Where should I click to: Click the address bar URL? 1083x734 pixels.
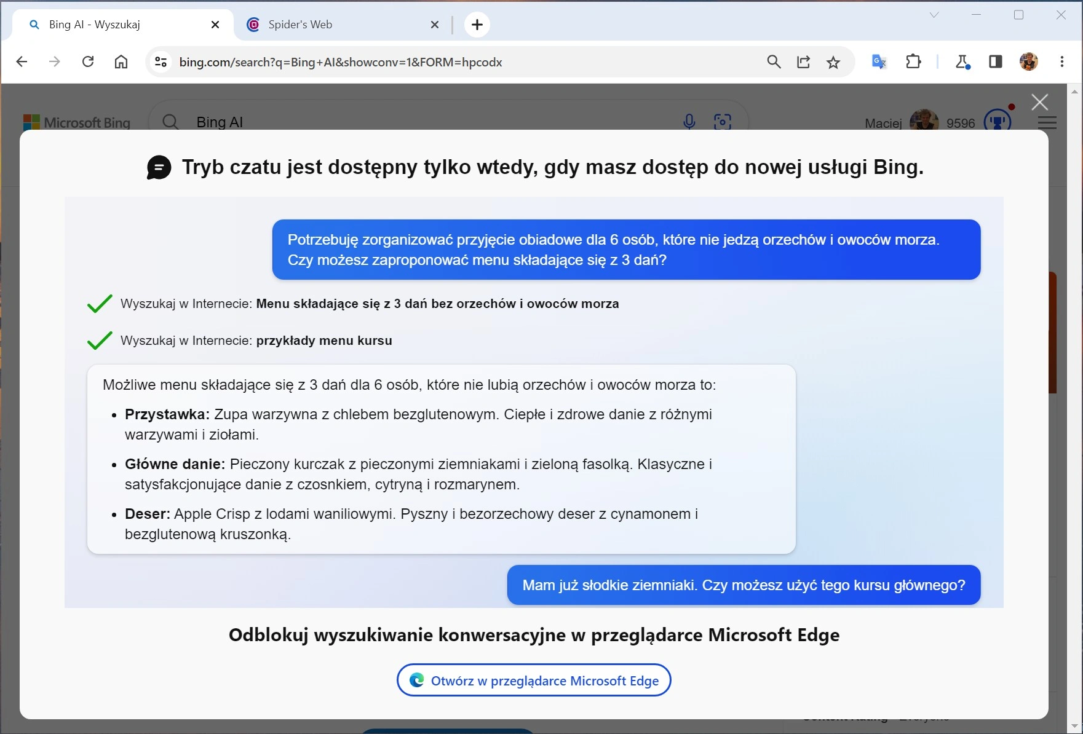tap(341, 62)
